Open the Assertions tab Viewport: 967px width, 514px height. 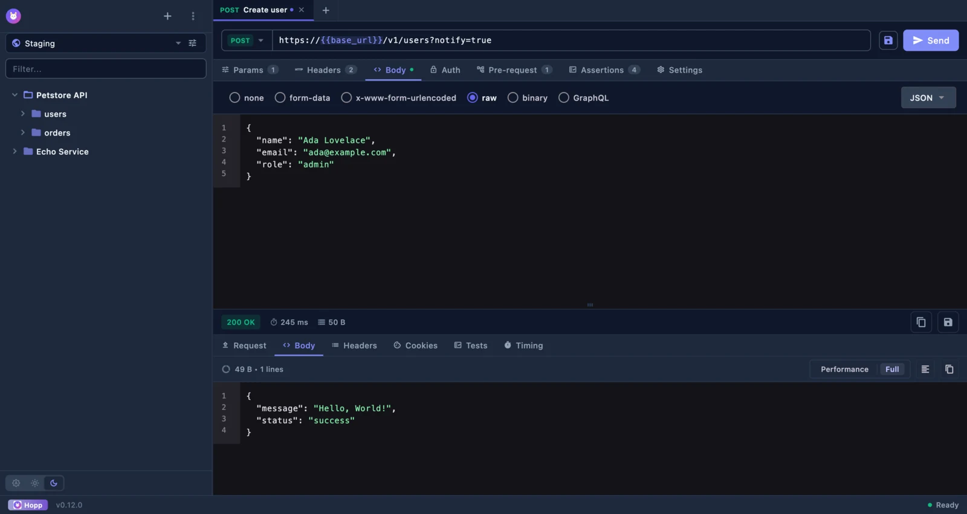click(604, 70)
